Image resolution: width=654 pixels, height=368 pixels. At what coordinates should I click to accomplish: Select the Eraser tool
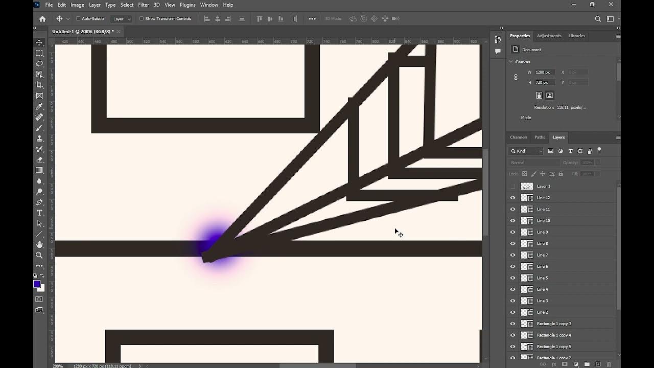pos(39,159)
